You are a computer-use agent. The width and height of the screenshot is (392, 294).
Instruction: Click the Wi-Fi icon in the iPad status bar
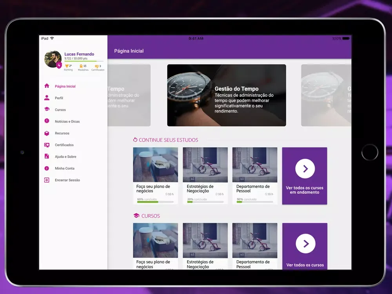[x=52, y=38]
